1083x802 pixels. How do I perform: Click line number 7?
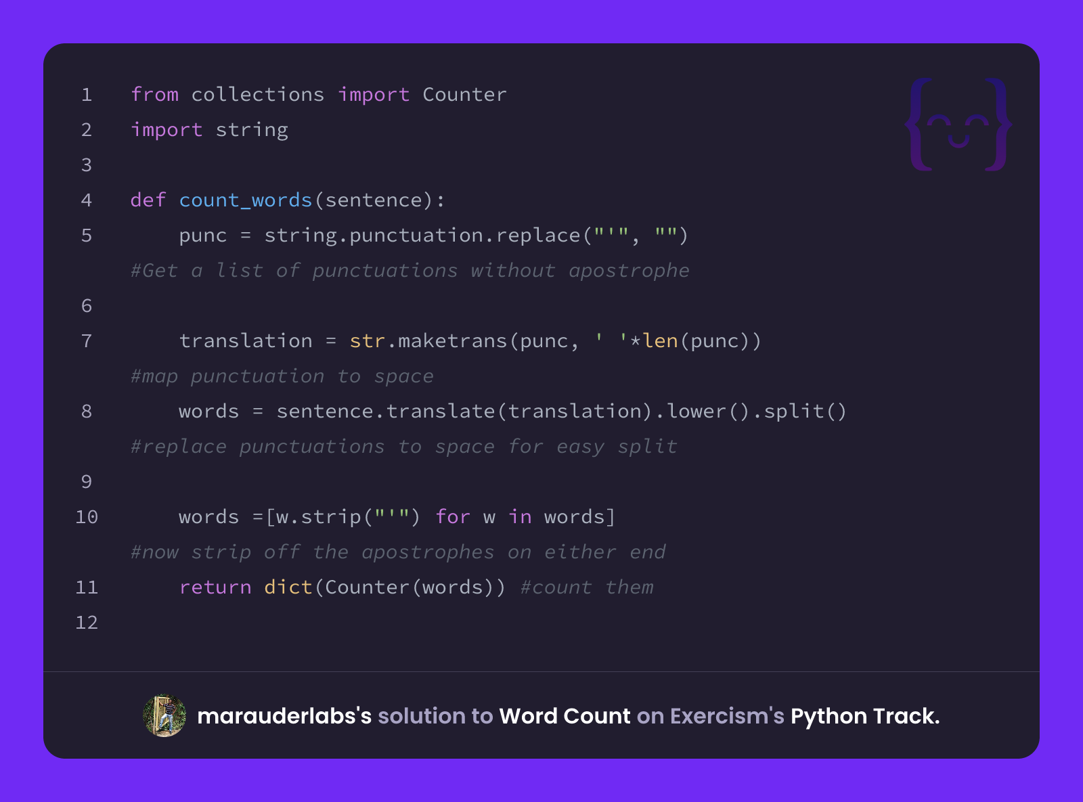87,341
